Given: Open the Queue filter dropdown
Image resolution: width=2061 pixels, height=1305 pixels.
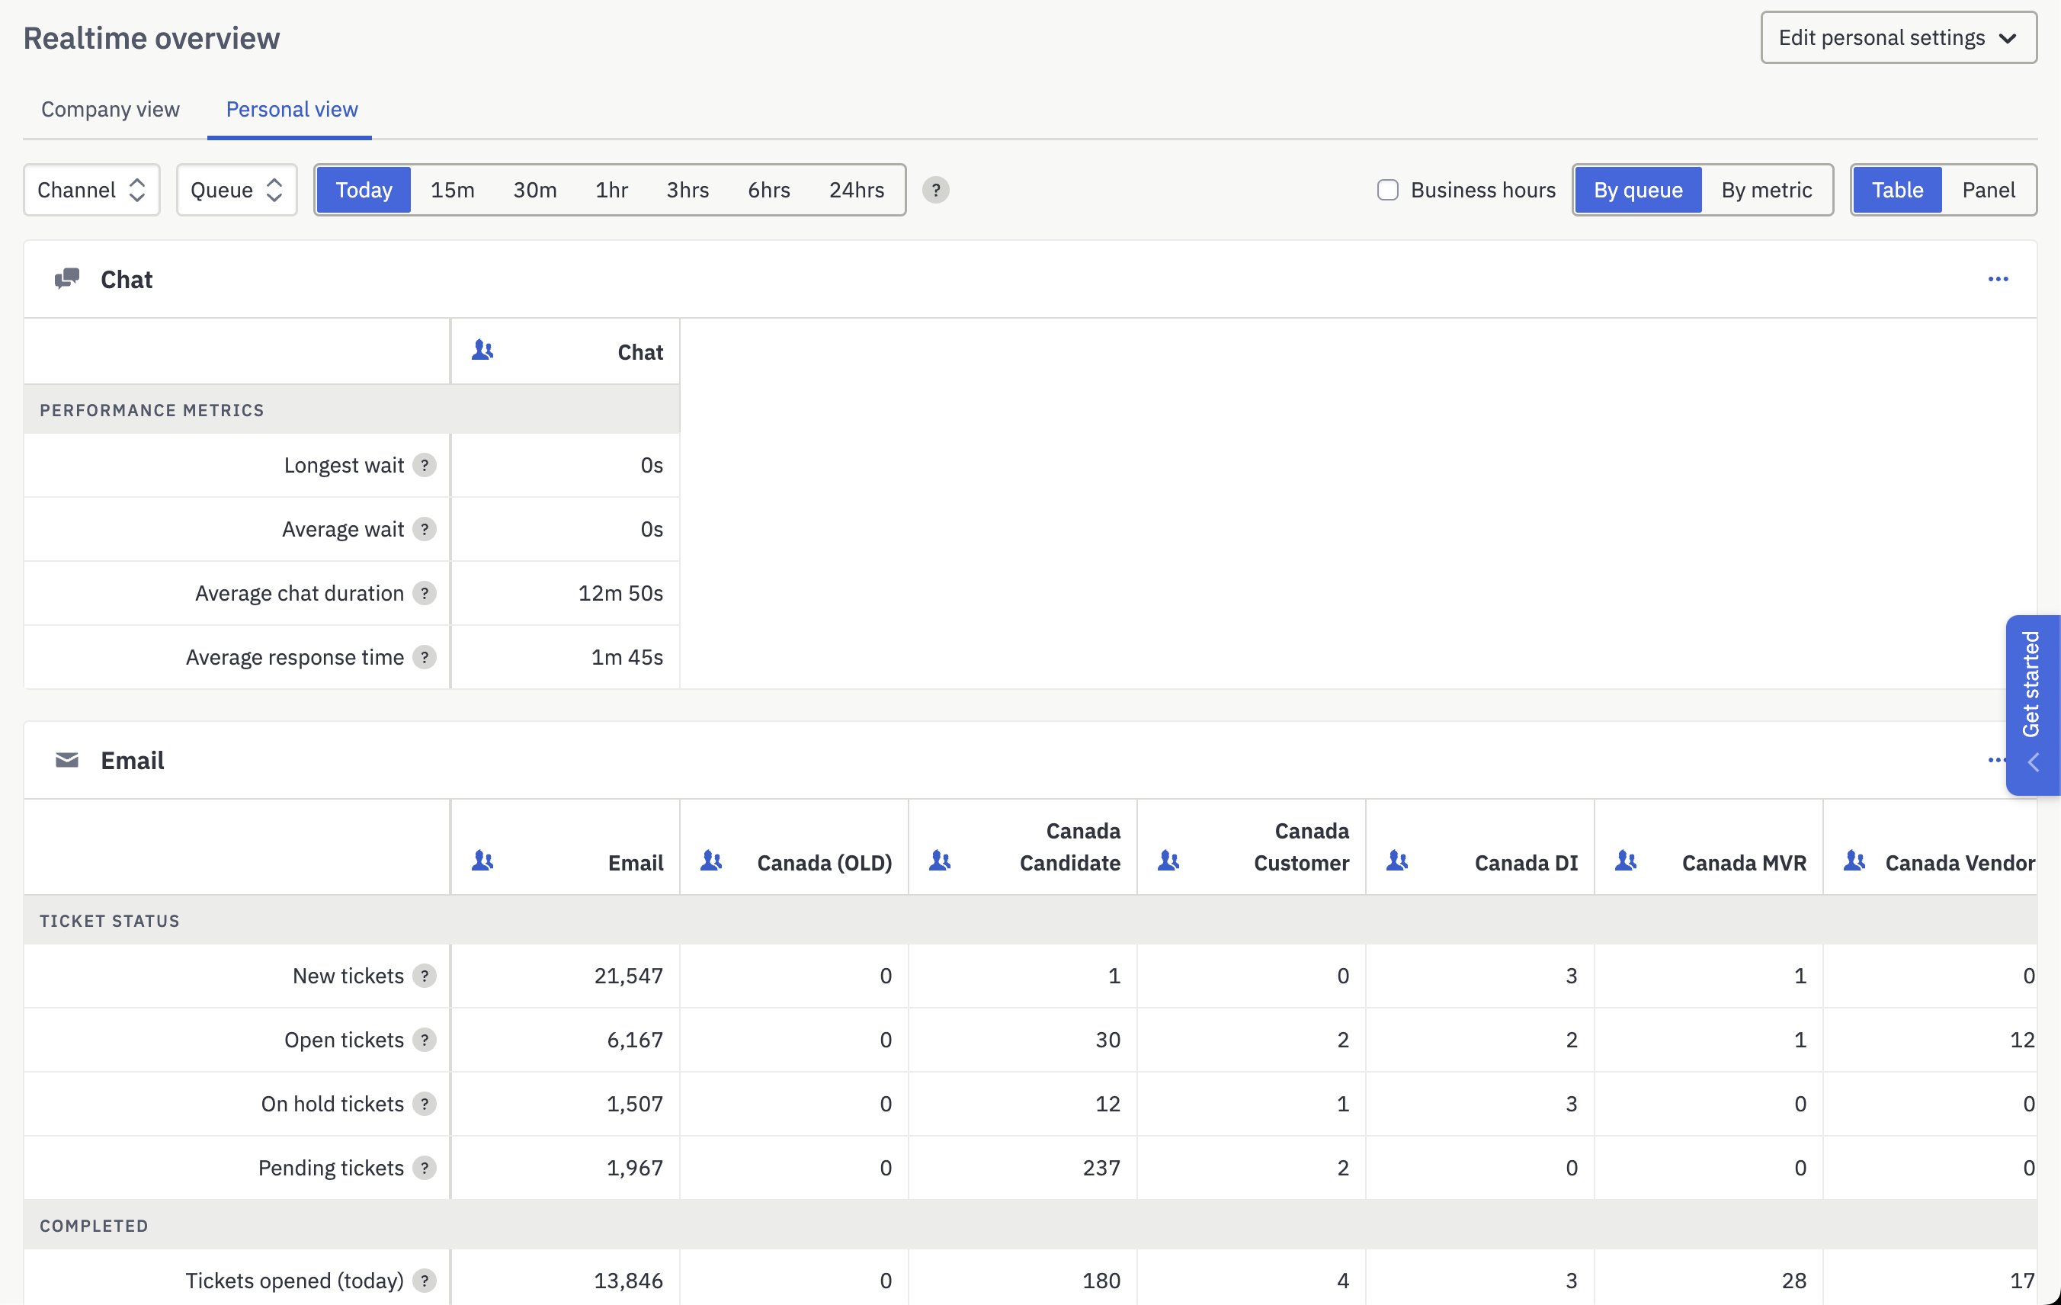Looking at the screenshot, I should coord(236,190).
